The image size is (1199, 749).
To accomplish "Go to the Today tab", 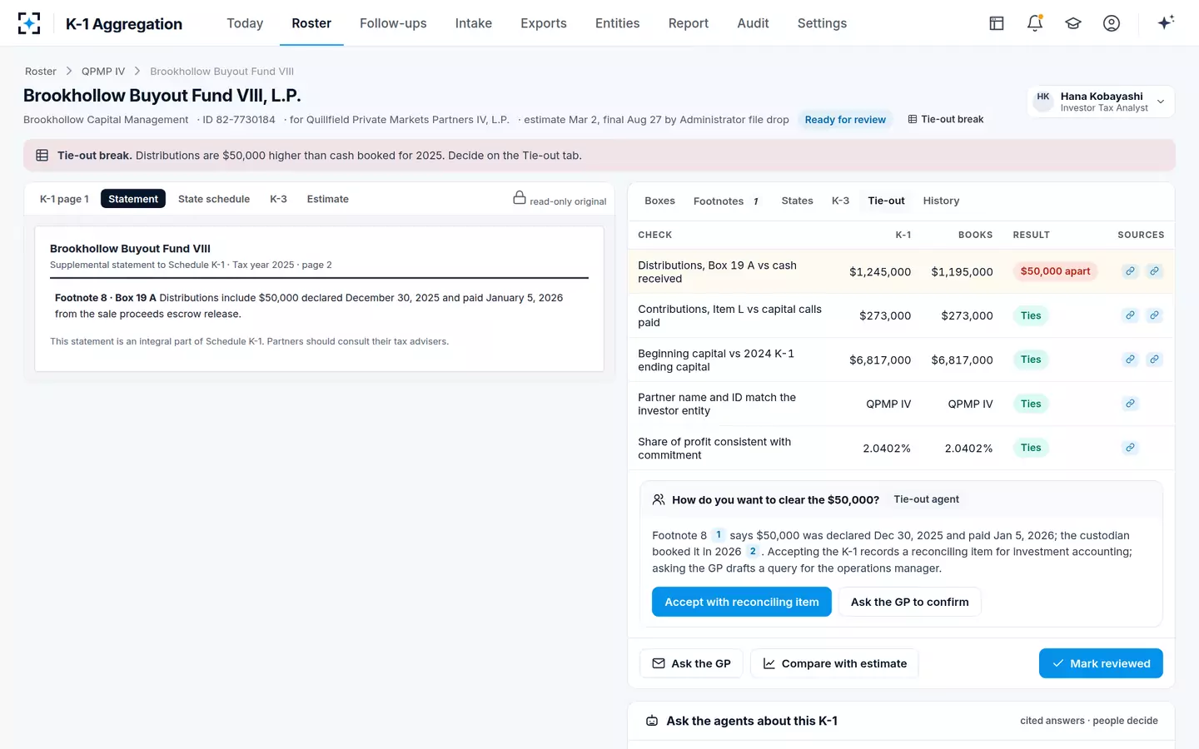I will click(x=245, y=23).
